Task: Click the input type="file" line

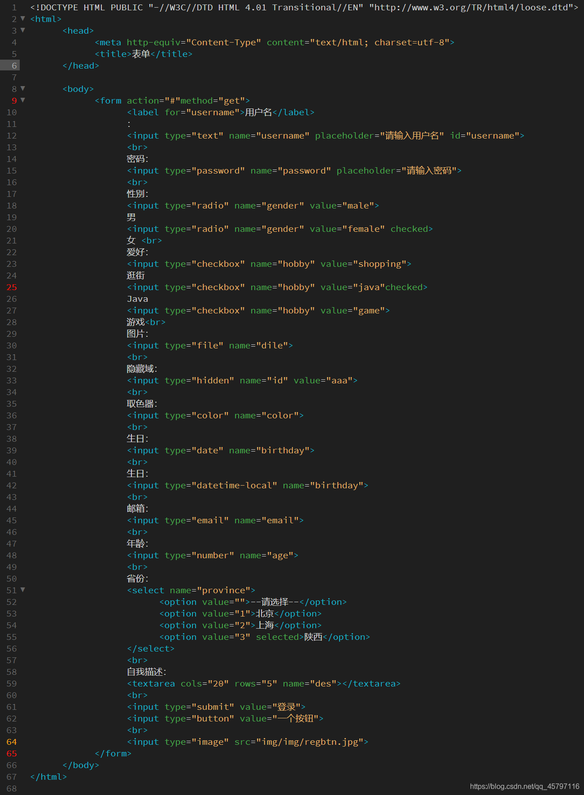Action: [210, 345]
